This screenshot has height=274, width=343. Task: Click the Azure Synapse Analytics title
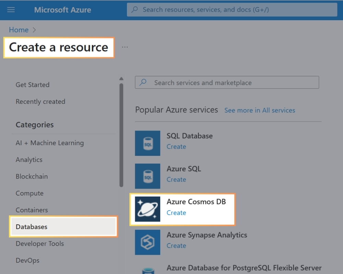pos(207,235)
